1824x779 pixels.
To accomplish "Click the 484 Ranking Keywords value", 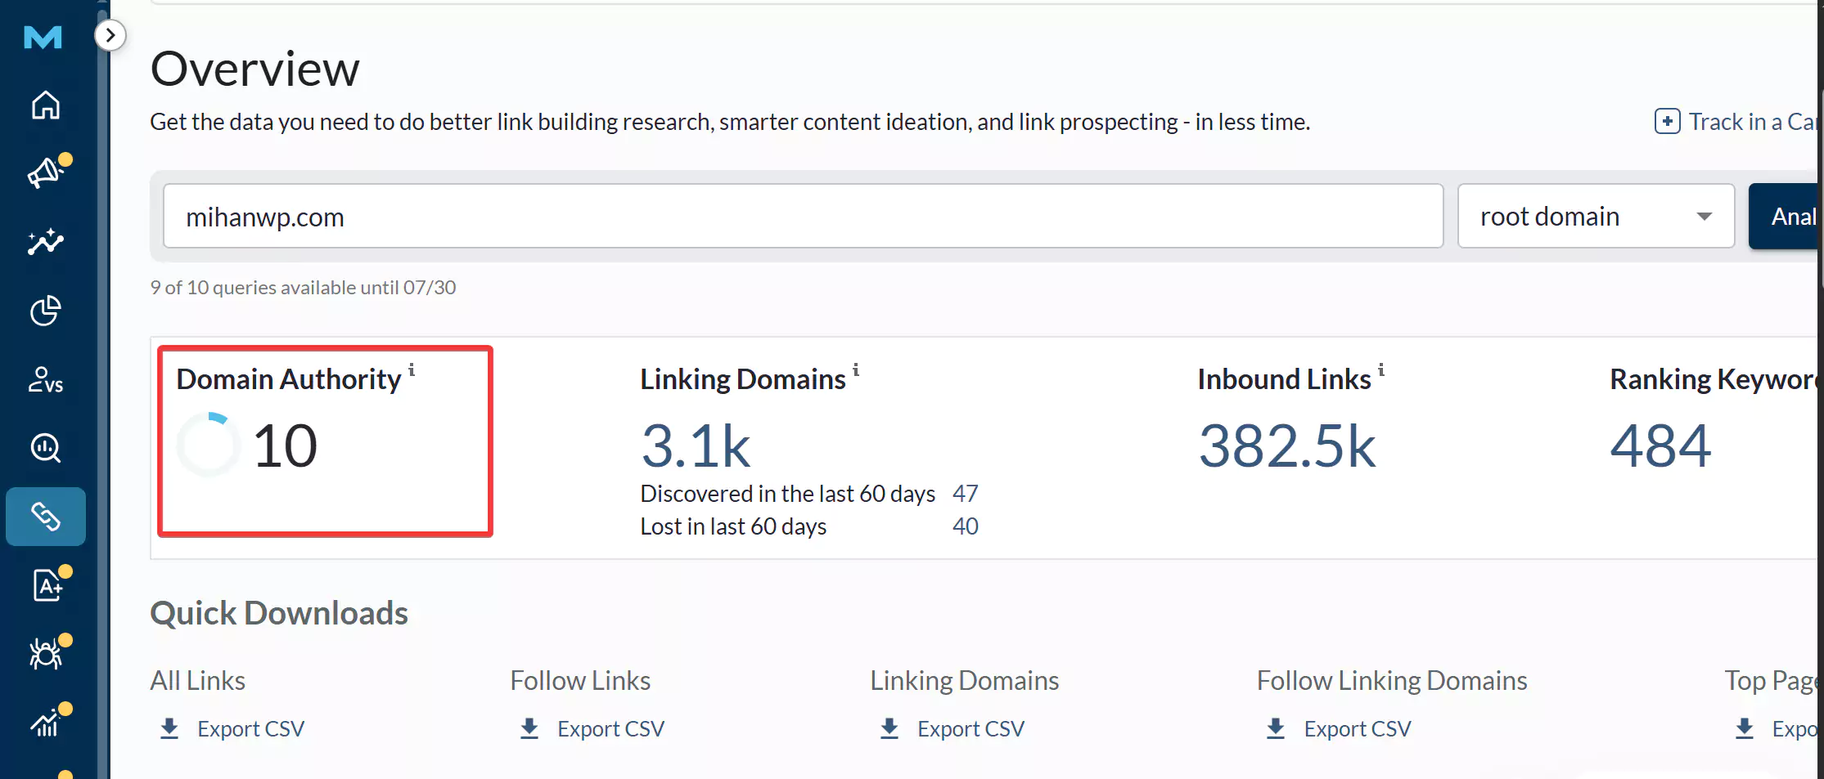I will [1660, 446].
